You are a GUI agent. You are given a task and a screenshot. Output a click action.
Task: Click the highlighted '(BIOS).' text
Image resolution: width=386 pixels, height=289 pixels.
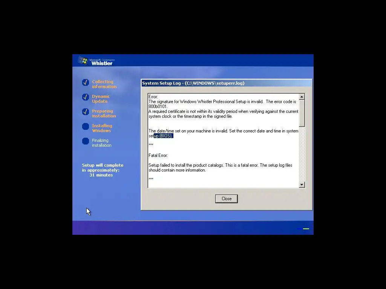166,136
